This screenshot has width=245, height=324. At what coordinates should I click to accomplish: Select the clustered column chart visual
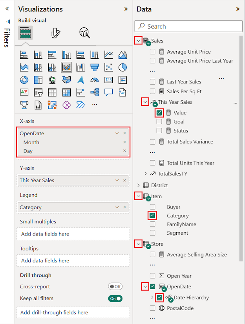point(66,55)
